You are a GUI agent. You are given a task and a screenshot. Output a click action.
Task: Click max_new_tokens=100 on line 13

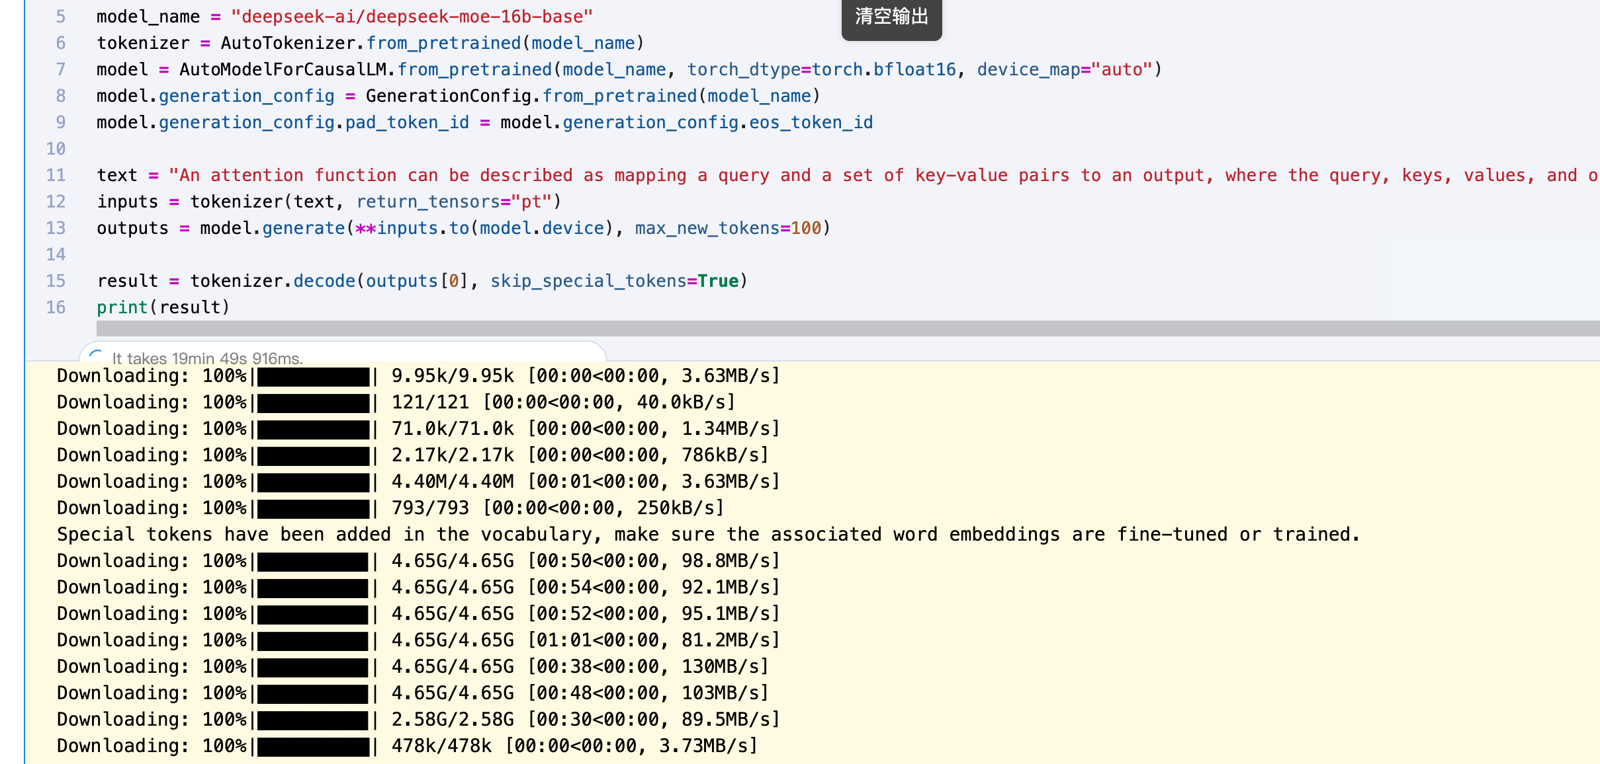click(x=728, y=228)
